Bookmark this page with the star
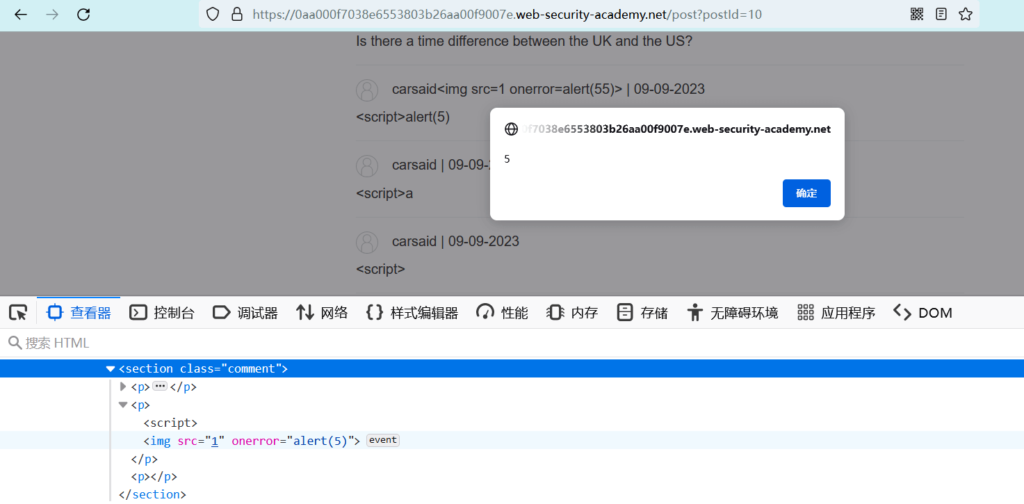Screen dimensions: 1024x504 (966, 14)
